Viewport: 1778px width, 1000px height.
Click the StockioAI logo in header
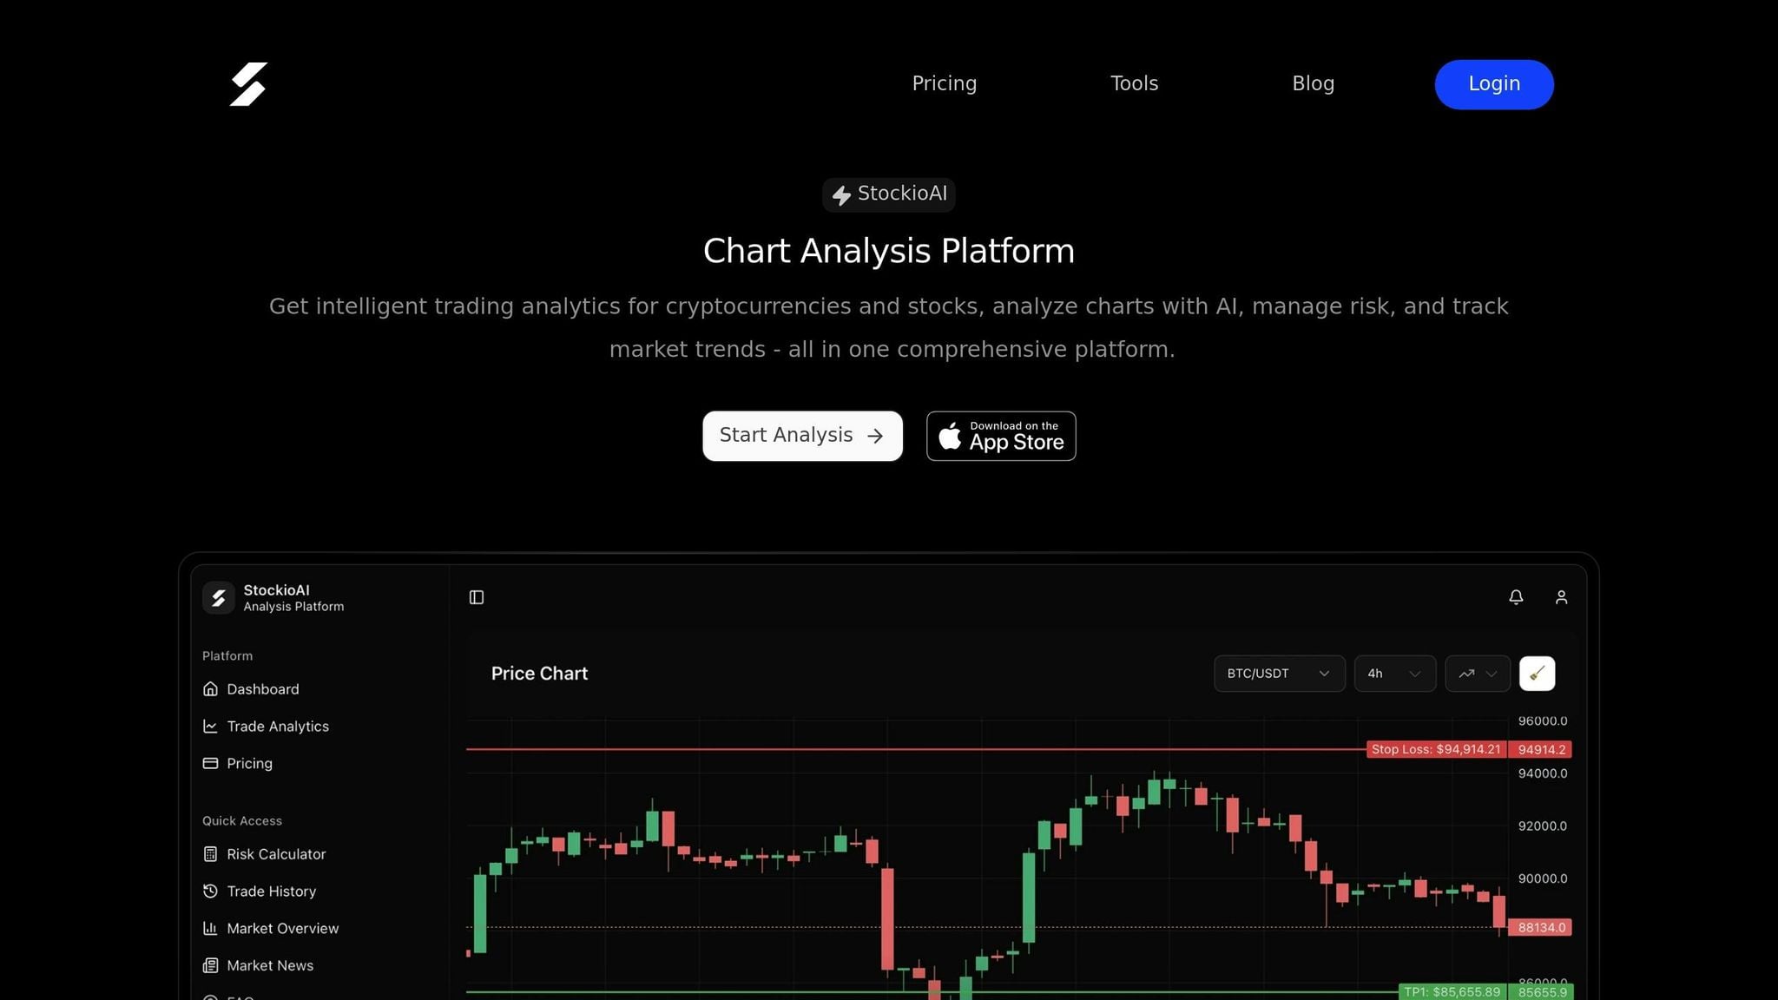248,84
